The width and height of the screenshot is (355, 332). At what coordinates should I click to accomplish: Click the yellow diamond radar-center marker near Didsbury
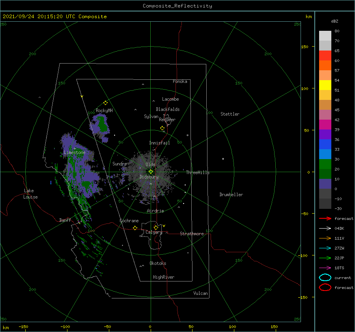[151, 172]
